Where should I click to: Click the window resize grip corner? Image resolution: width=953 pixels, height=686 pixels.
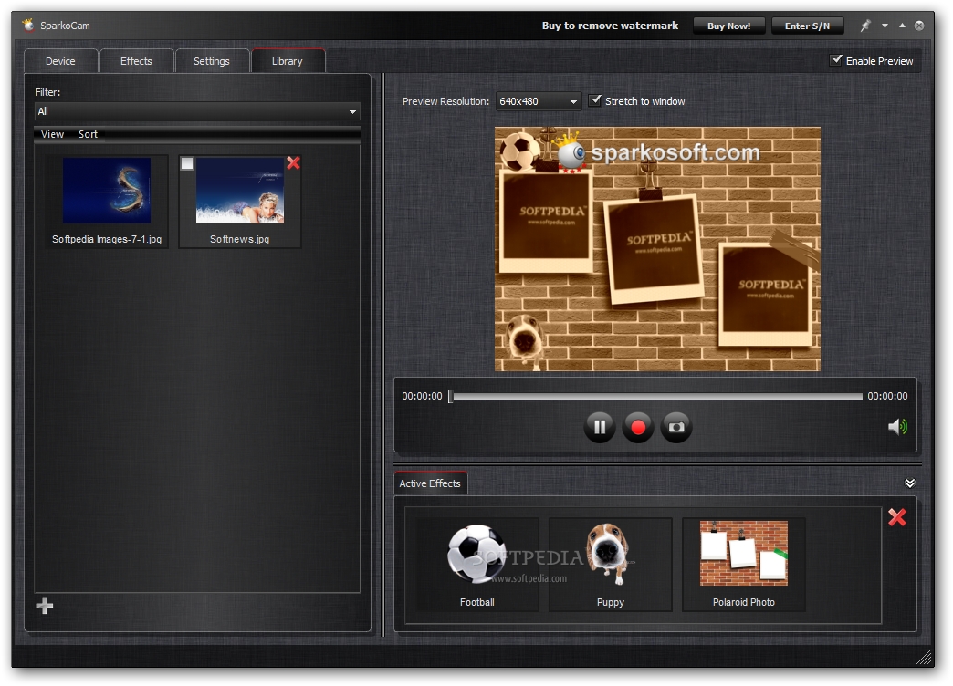point(925,657)
